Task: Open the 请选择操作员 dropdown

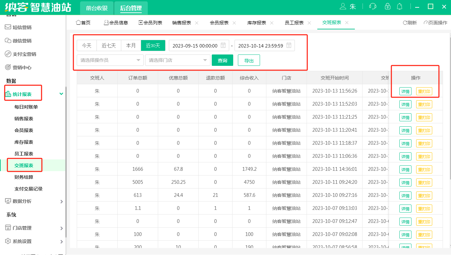Action: click(x=110, y=60)
